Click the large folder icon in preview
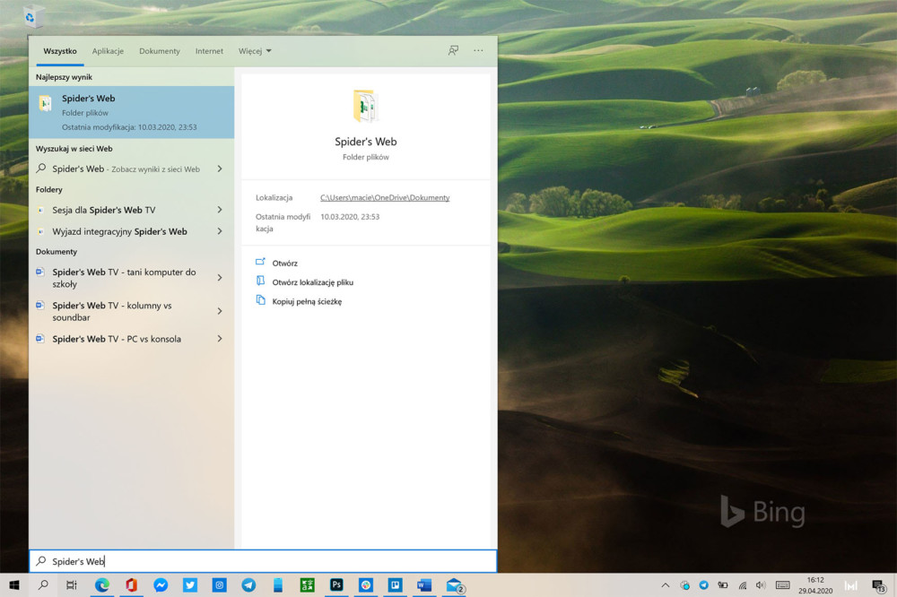This screenshot has width=897, height=597. pos(366,106)
